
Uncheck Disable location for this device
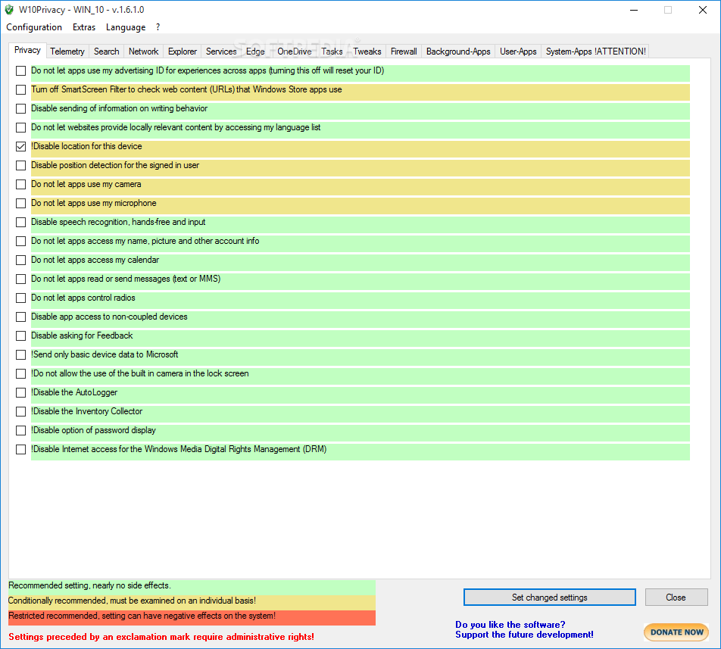coord(20,146)
